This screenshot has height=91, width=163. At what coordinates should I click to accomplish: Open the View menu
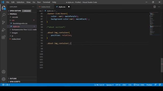click(28, 2)
